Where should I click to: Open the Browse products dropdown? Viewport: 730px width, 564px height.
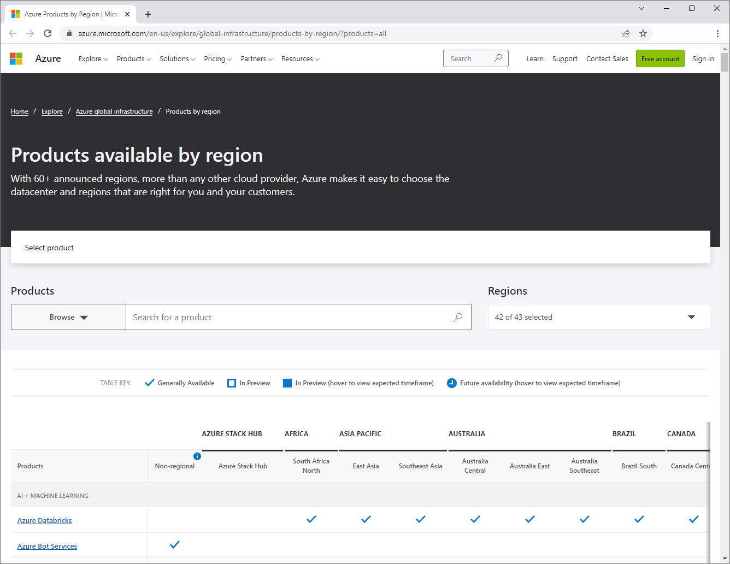[68, 317]
